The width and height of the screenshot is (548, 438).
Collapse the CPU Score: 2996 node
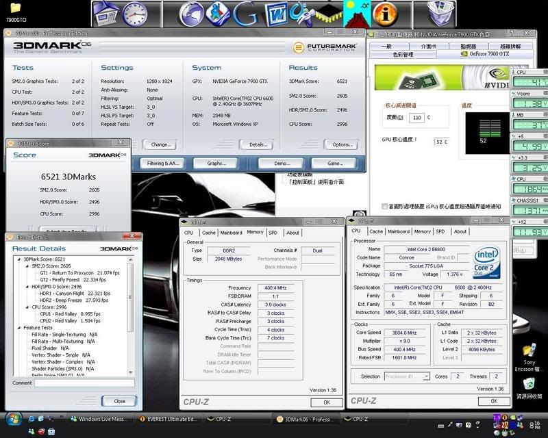(x=27, y=307)
